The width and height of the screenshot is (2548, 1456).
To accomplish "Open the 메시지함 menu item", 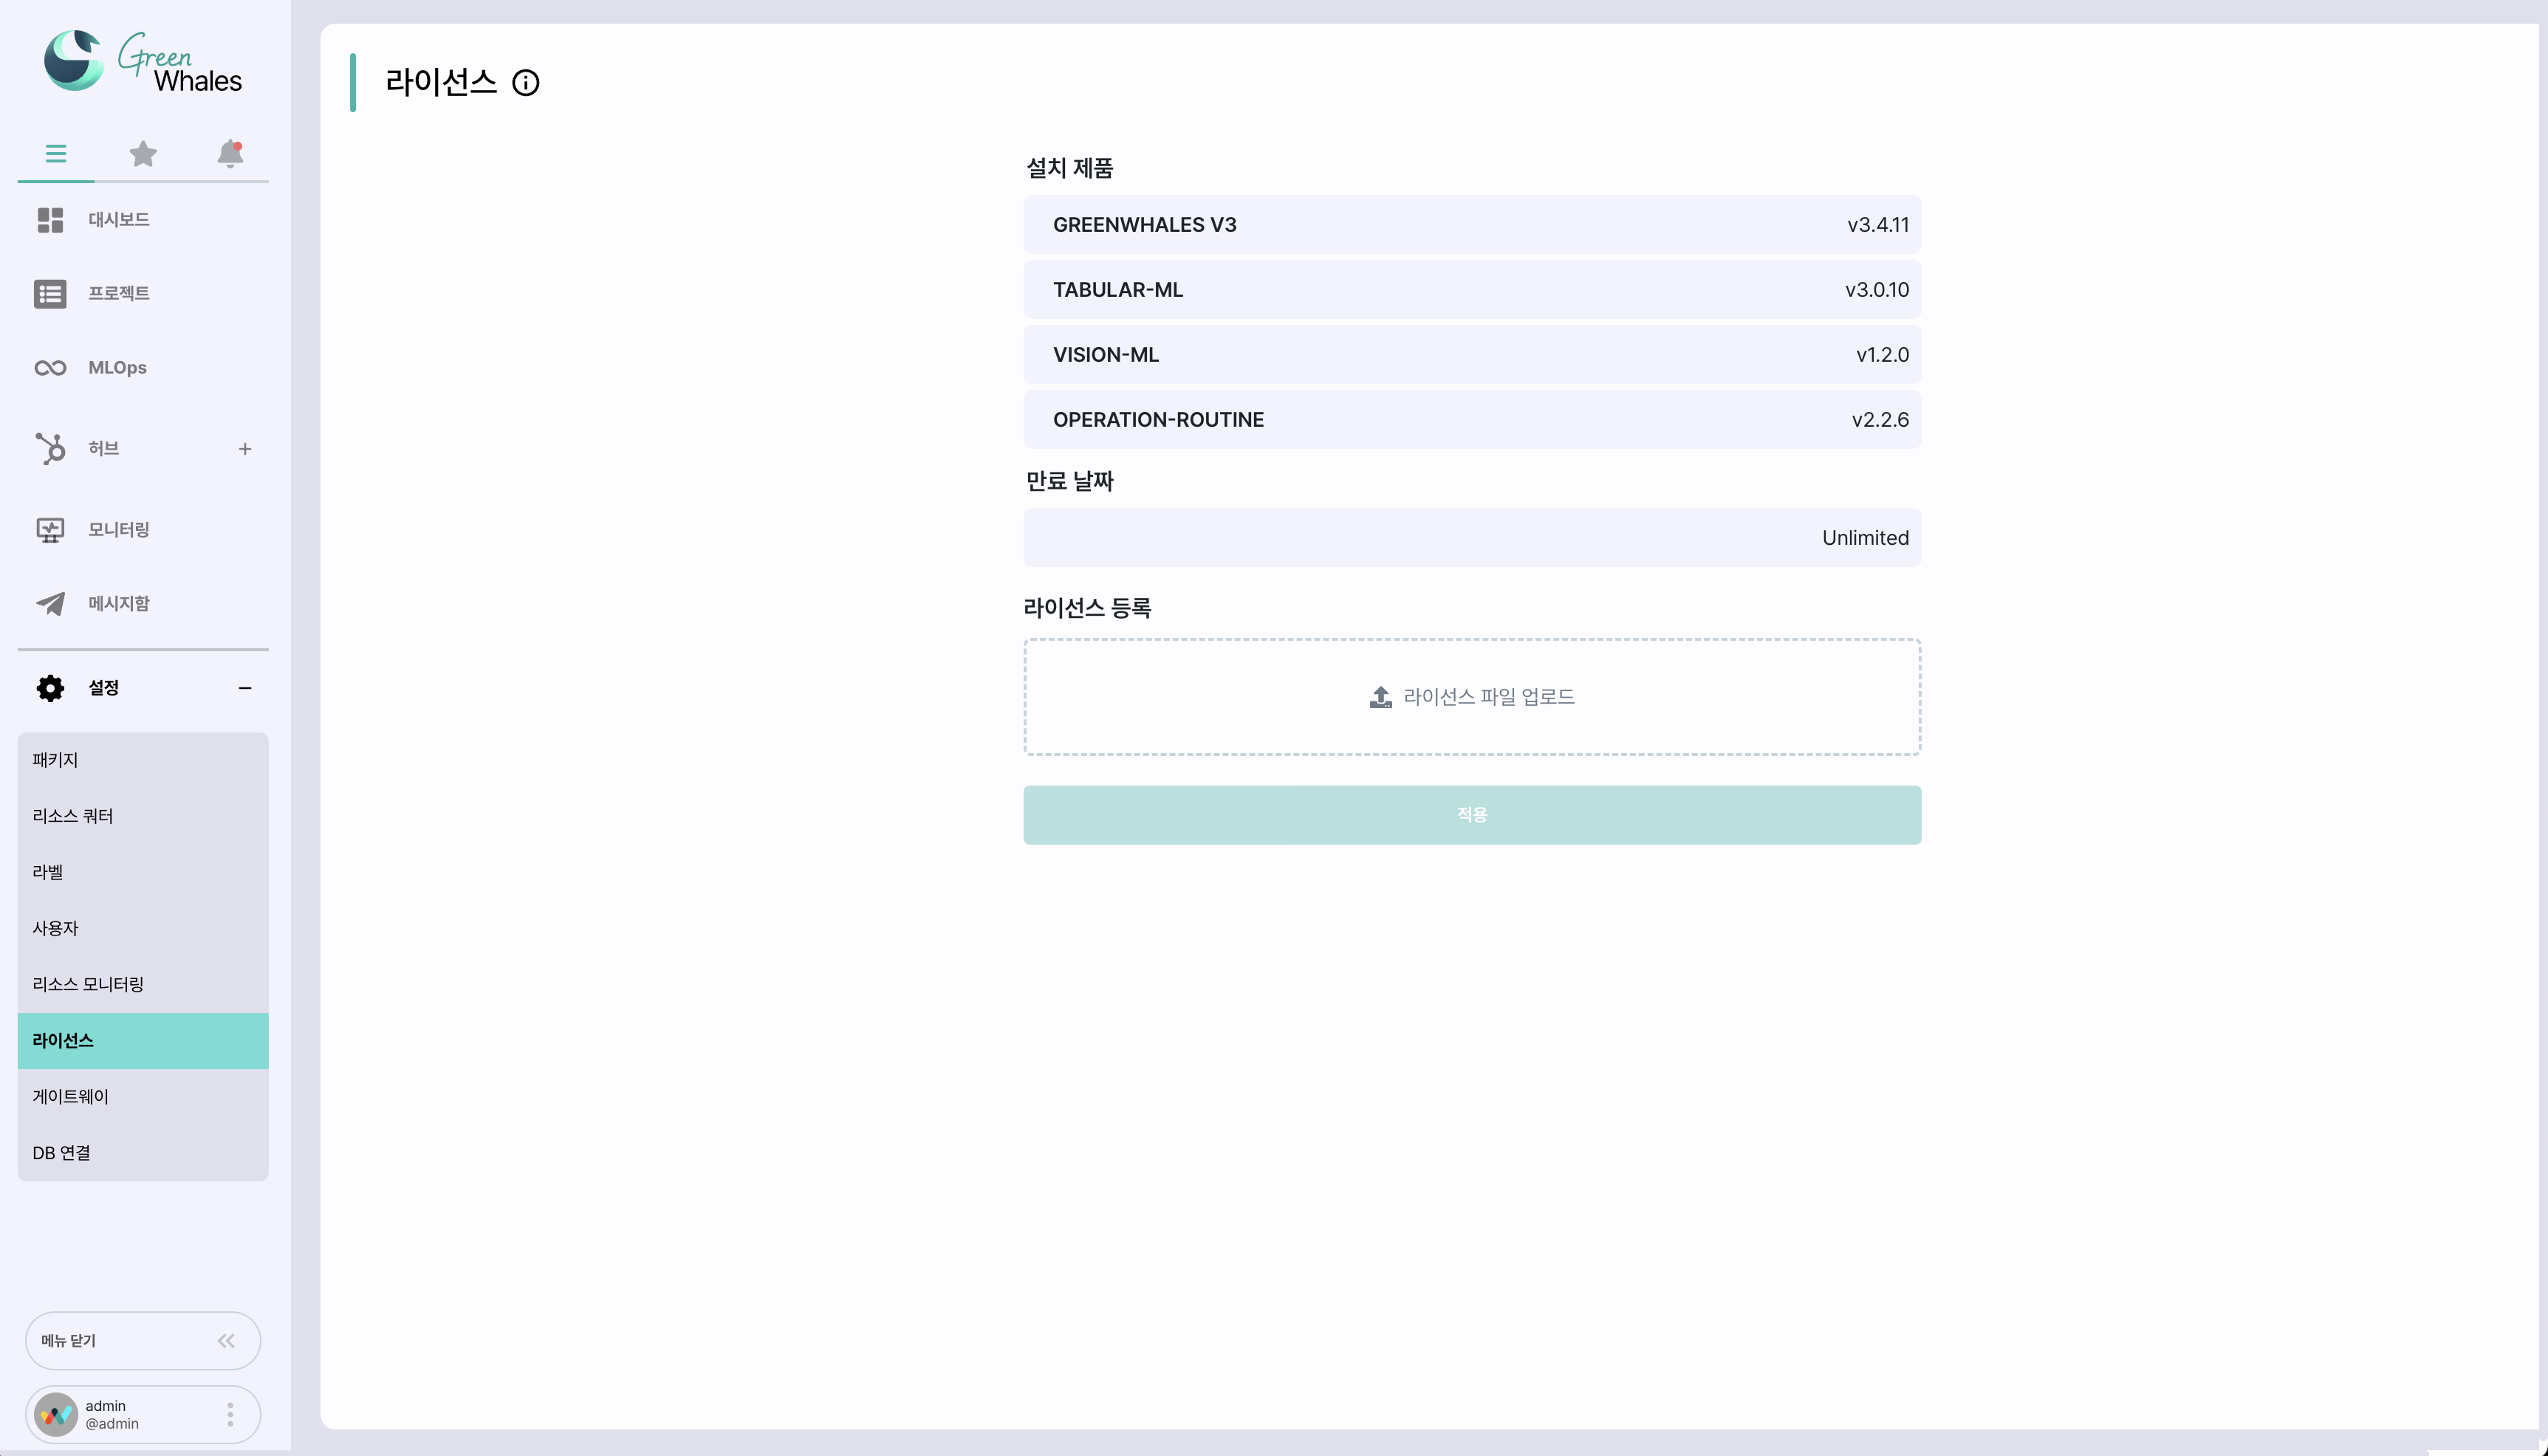I will pyautogui.click(x=119, y=603).
